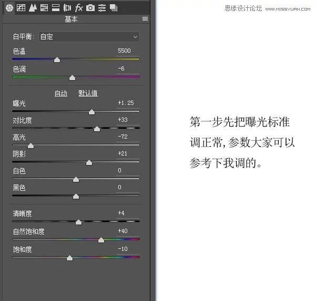
Task: Click the 自然饱和度 value field +40
Action: (x=128, y=231)
